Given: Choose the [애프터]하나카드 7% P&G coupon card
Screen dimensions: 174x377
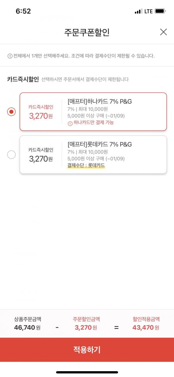Looking at the screenshot, I should click(93, 112).
